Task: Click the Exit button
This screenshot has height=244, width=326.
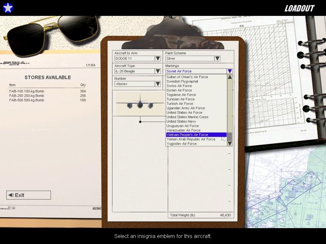Action: click(x=29, y=195)
